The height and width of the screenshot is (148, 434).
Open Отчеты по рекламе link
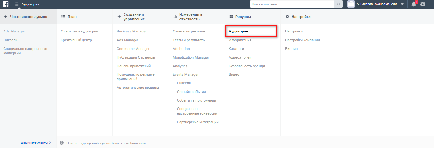tap(189, 31)
